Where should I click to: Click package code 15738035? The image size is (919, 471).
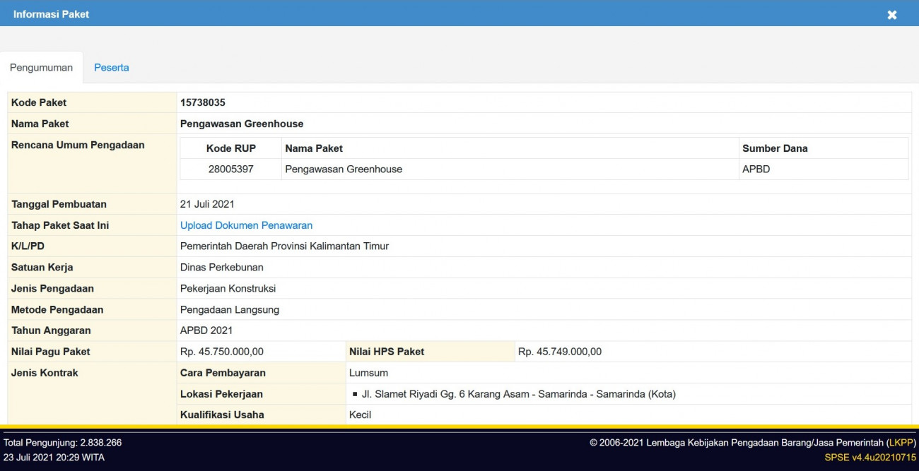pos(203,102)
